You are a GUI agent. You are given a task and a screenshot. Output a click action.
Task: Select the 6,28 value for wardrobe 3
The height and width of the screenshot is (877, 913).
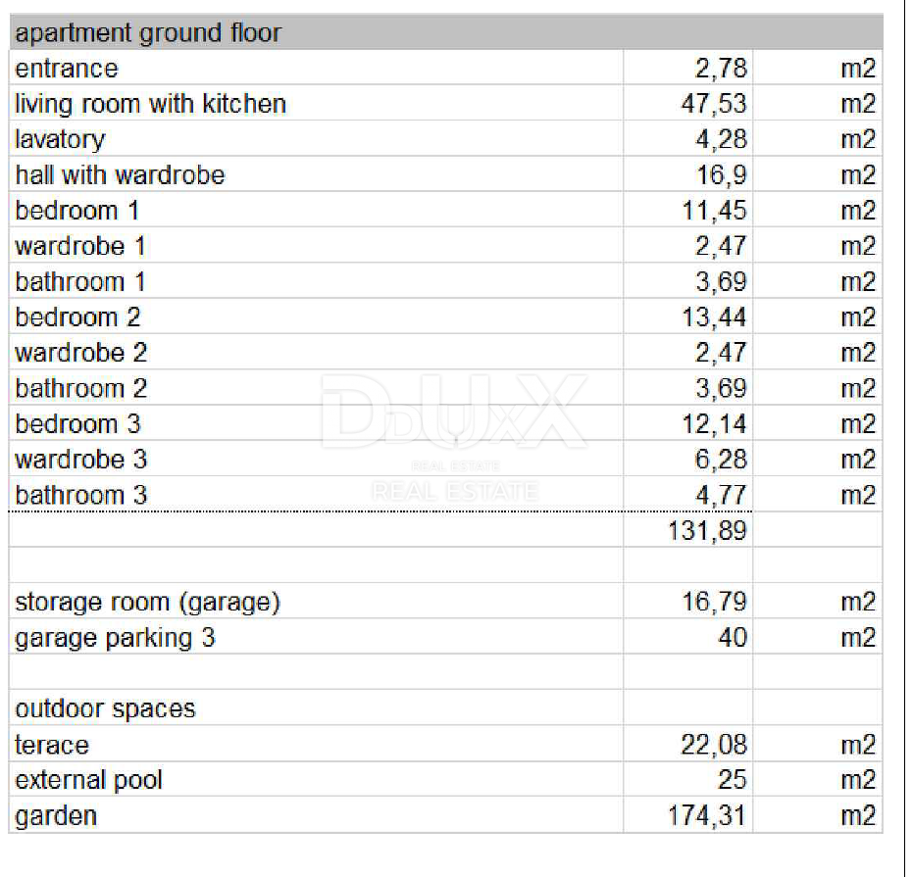click(x=721, y=460)
